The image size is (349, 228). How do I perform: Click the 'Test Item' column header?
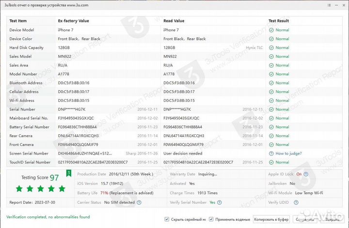pyautogui.click(x=18, y=21)
